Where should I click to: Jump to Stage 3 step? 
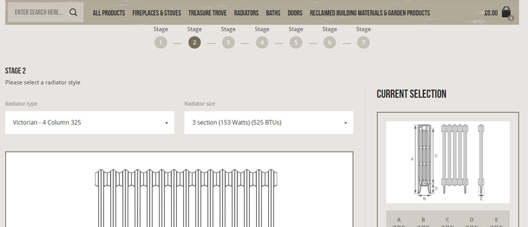coord(228,43)
